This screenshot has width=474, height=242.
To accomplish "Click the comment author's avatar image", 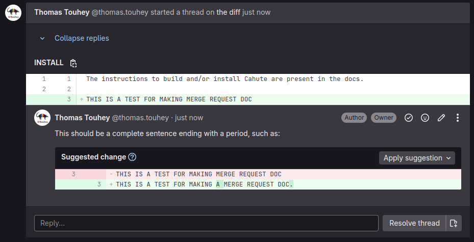I will point(42,118).
